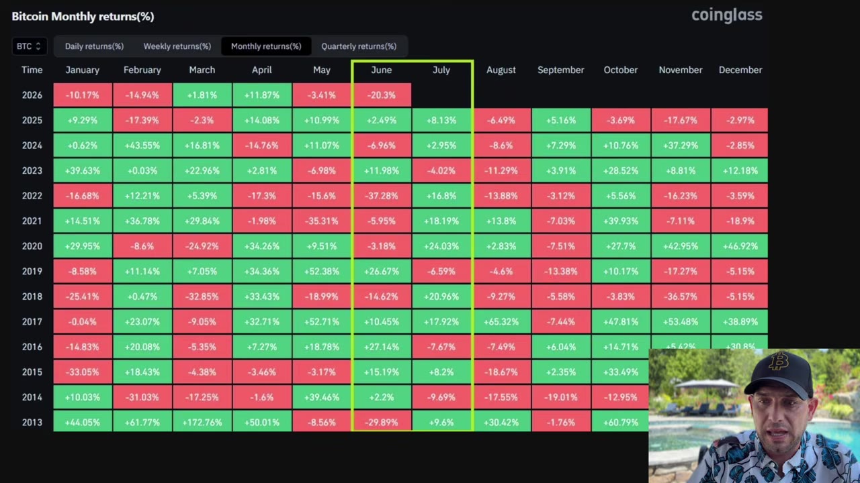Click the 2021 May -35.31% cell
The image size is (860, 483).
click(x=322, y=221)
